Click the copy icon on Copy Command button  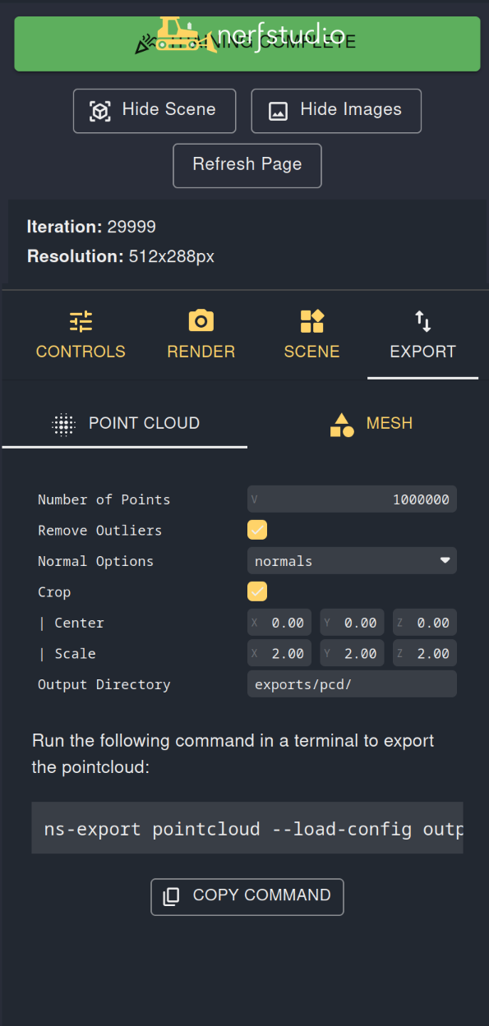click(x=170, y=896)
